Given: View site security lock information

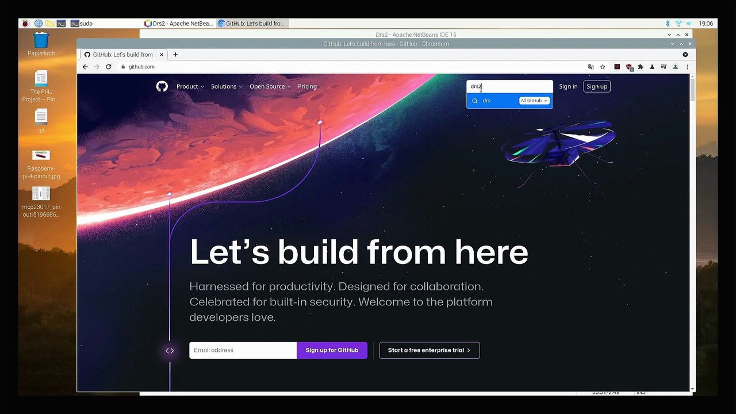Looking at the screenshot, I should tap(122, 67).
